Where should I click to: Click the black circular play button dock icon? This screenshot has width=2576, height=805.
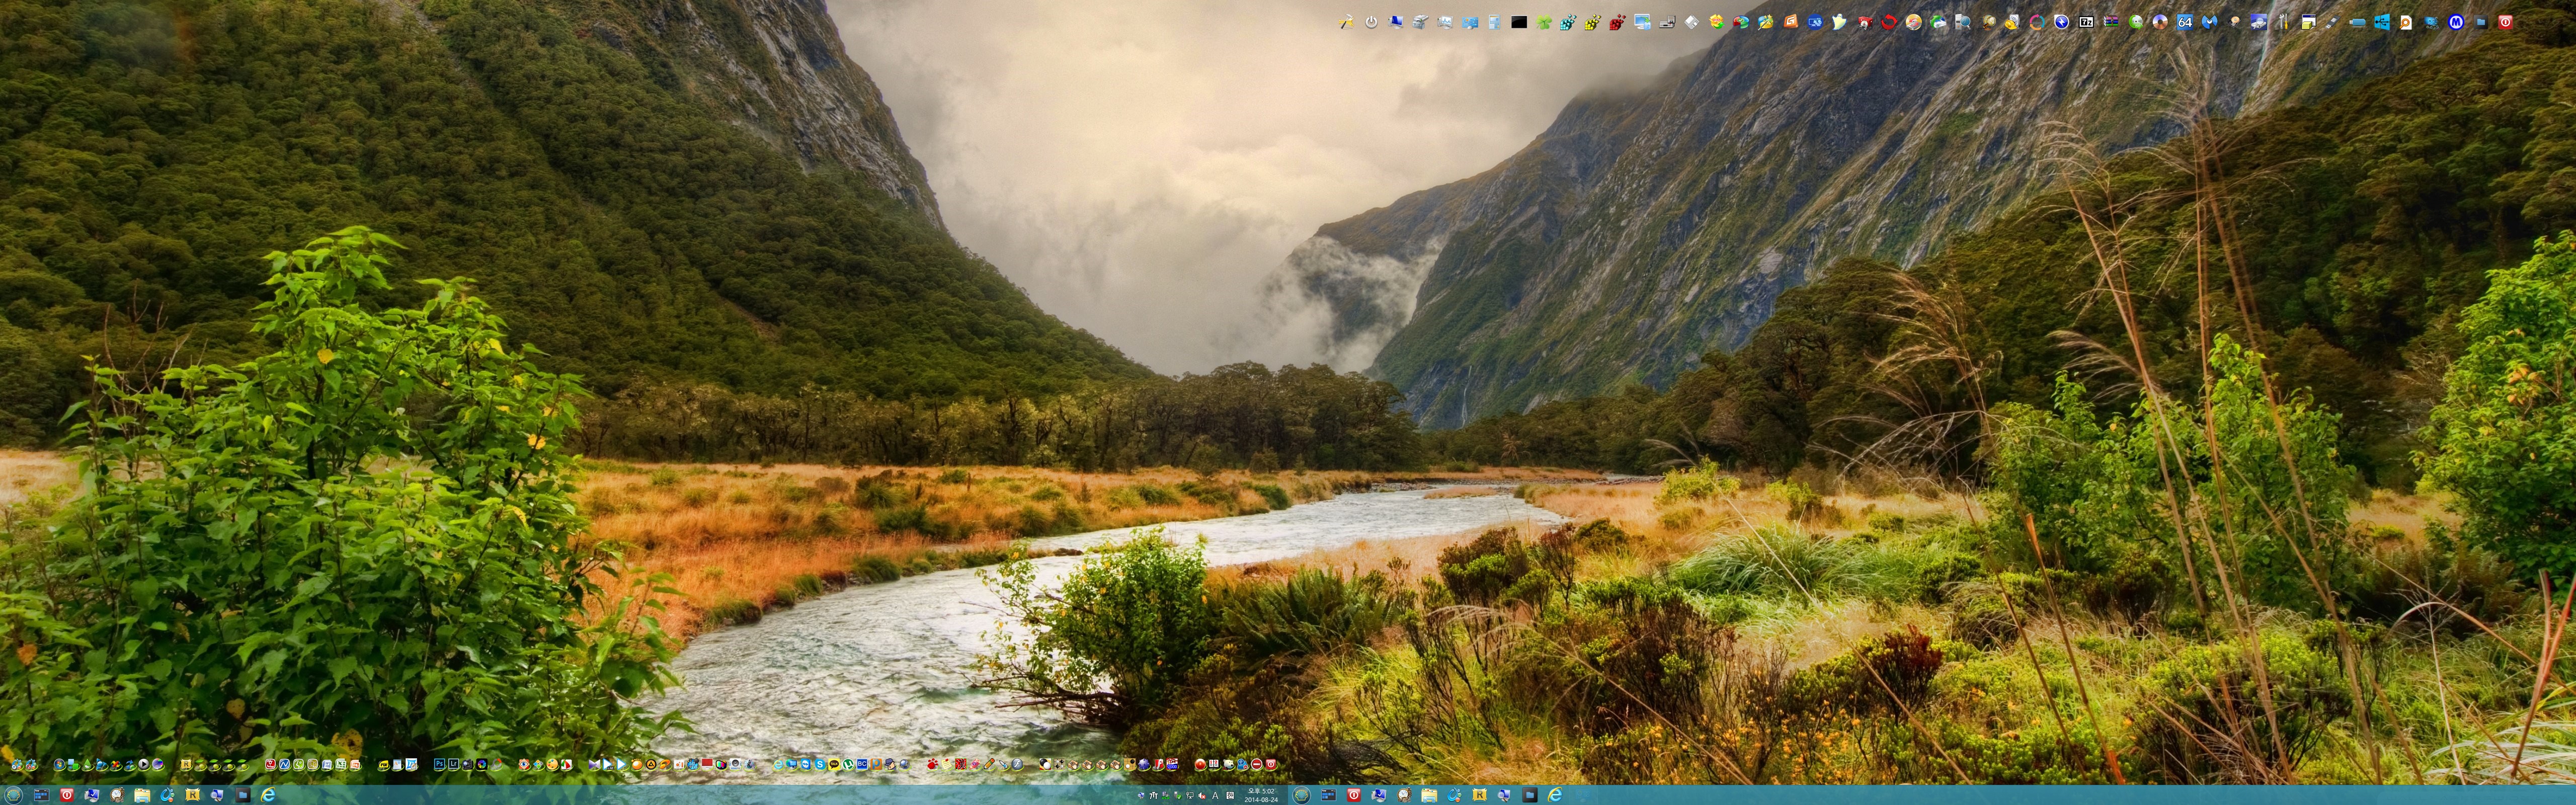click(x=144, y=764)
